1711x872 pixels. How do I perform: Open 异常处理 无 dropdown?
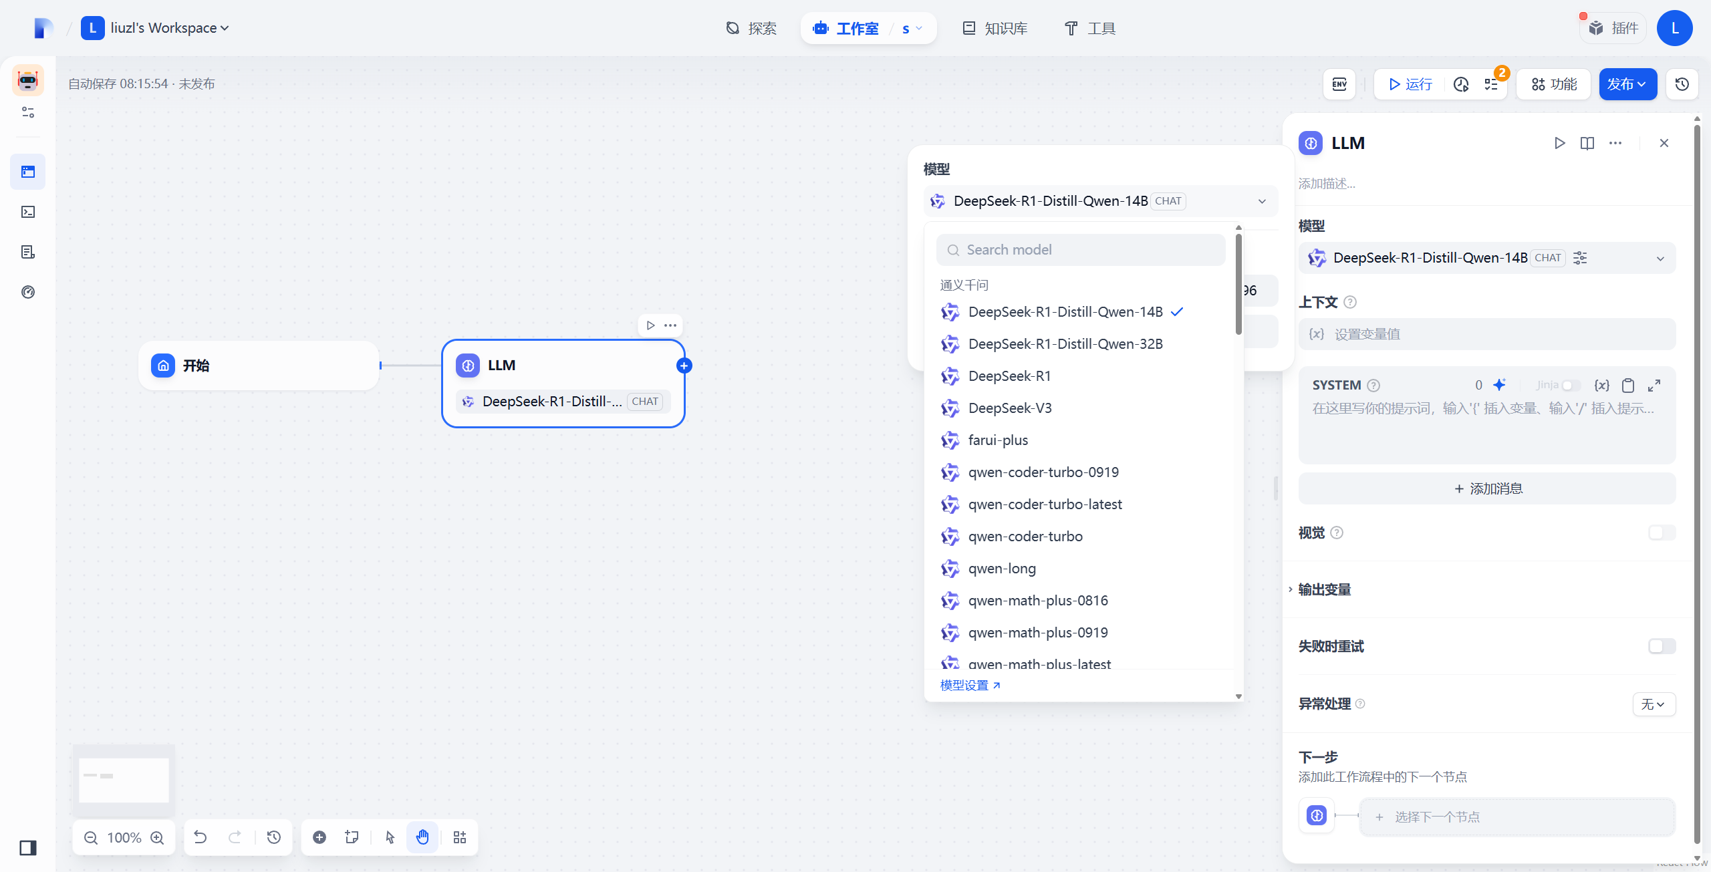coord(1654,704)
